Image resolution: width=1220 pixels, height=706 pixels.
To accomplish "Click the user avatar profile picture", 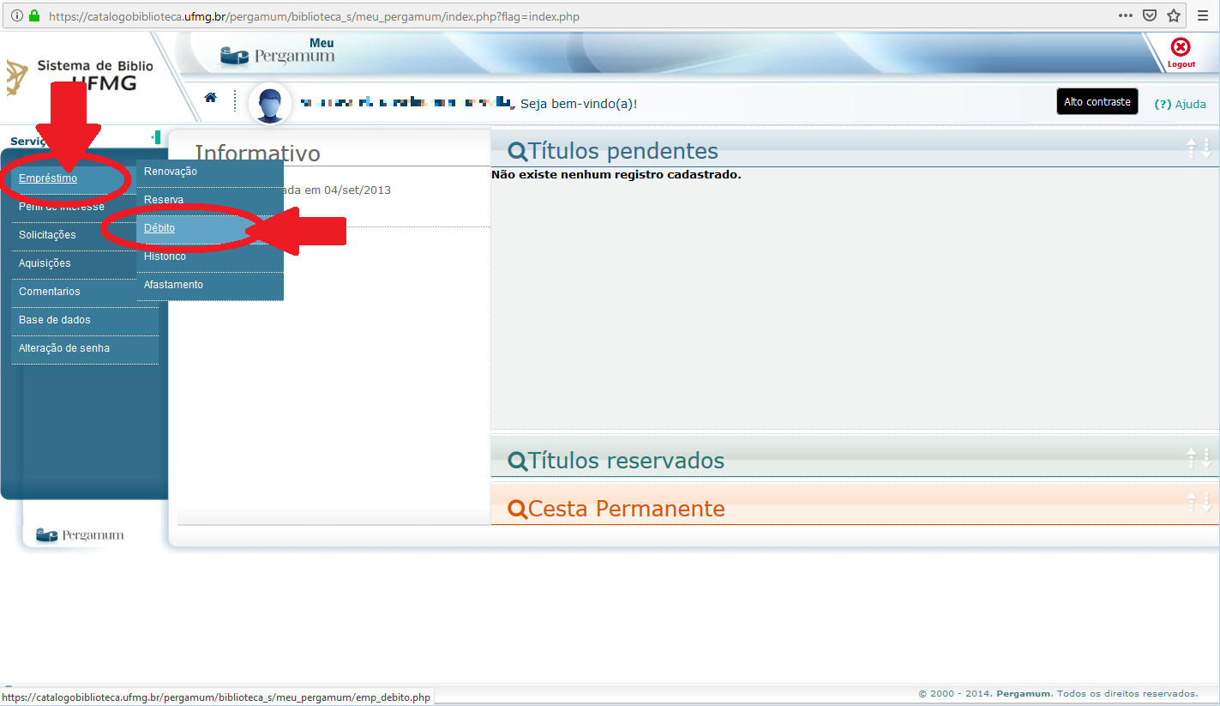I will [270, 104].
